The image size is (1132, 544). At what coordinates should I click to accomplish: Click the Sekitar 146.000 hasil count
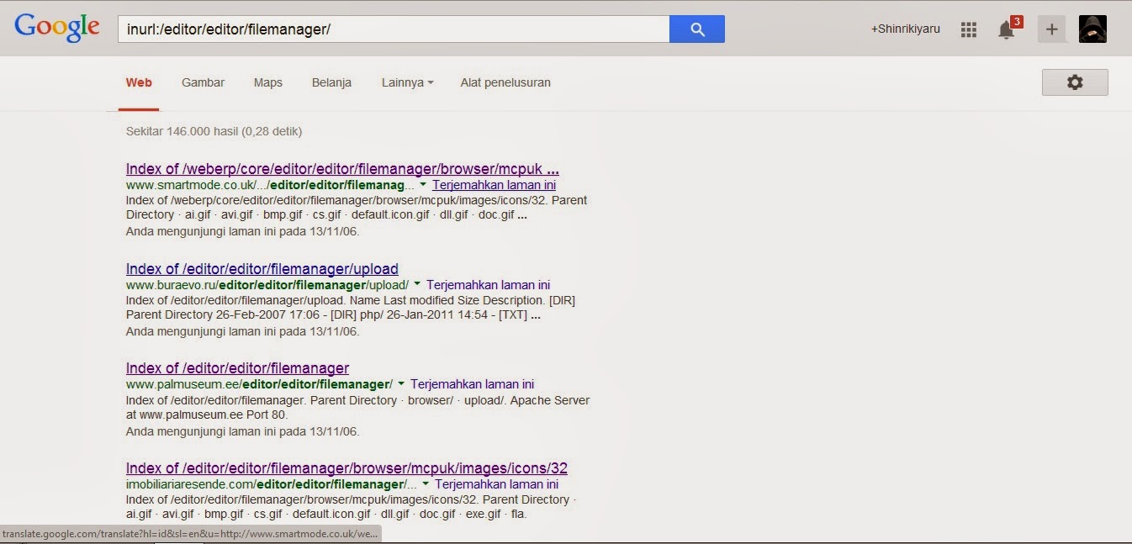[x=214, y=131]
